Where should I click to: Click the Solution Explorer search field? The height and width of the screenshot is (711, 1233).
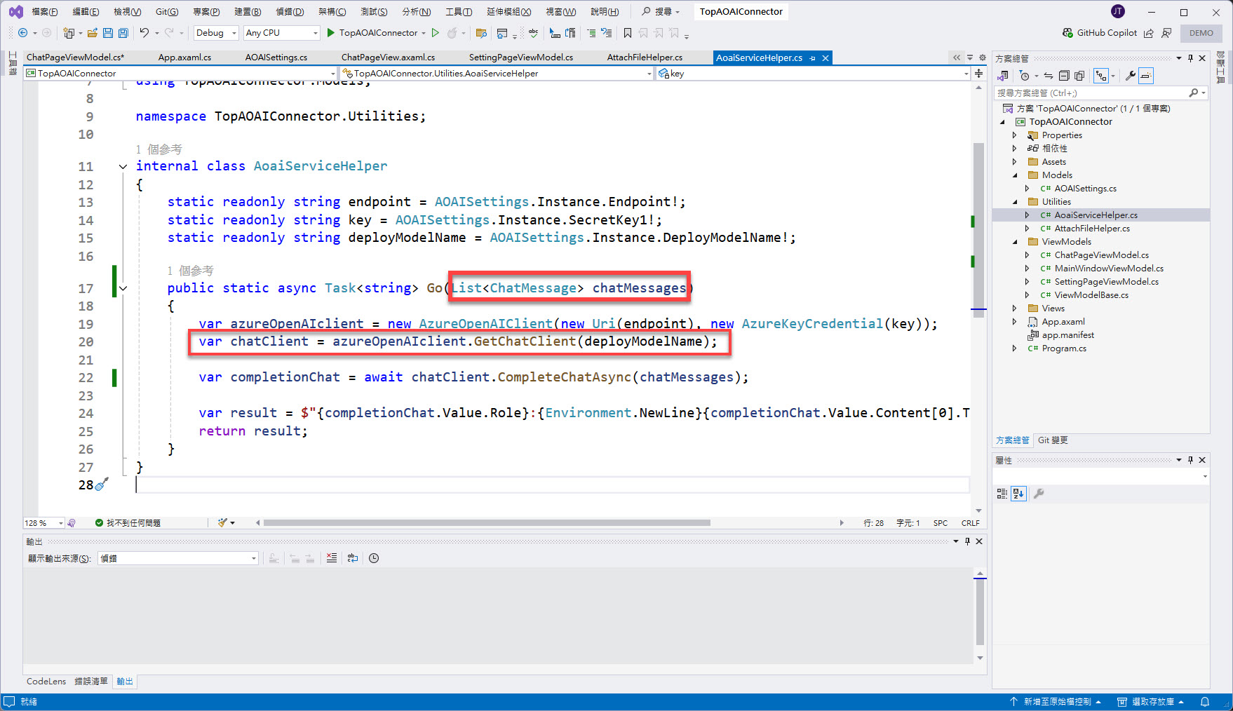click(1101, 93)
